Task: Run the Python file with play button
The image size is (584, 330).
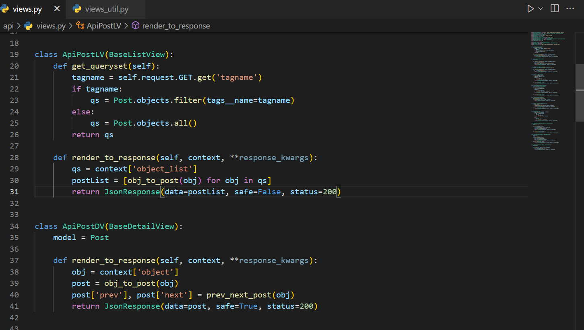Action: coord(531,8)
